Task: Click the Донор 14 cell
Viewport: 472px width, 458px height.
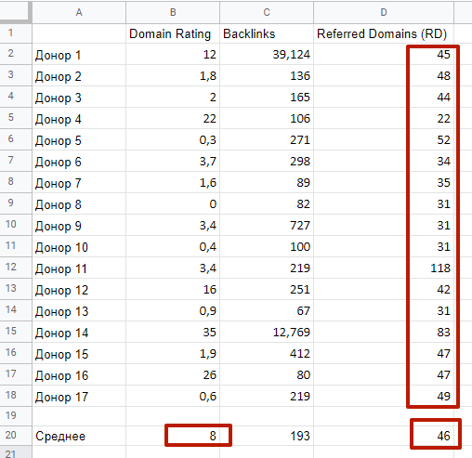Action: pyautogui.click(x=79, y=332)
